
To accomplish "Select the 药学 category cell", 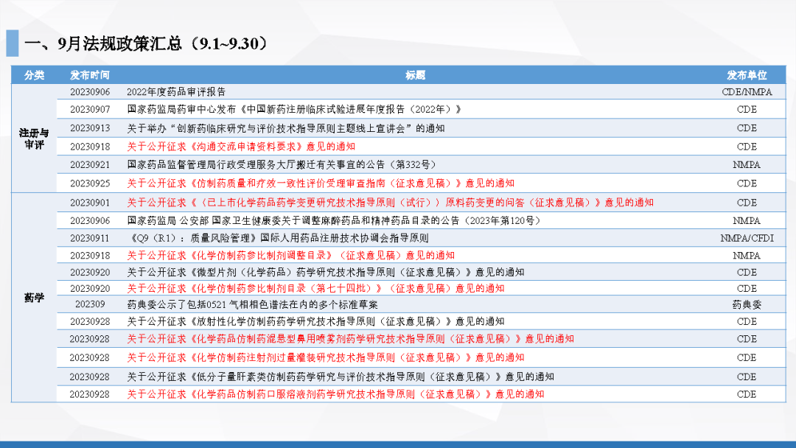I will (34, 298).
